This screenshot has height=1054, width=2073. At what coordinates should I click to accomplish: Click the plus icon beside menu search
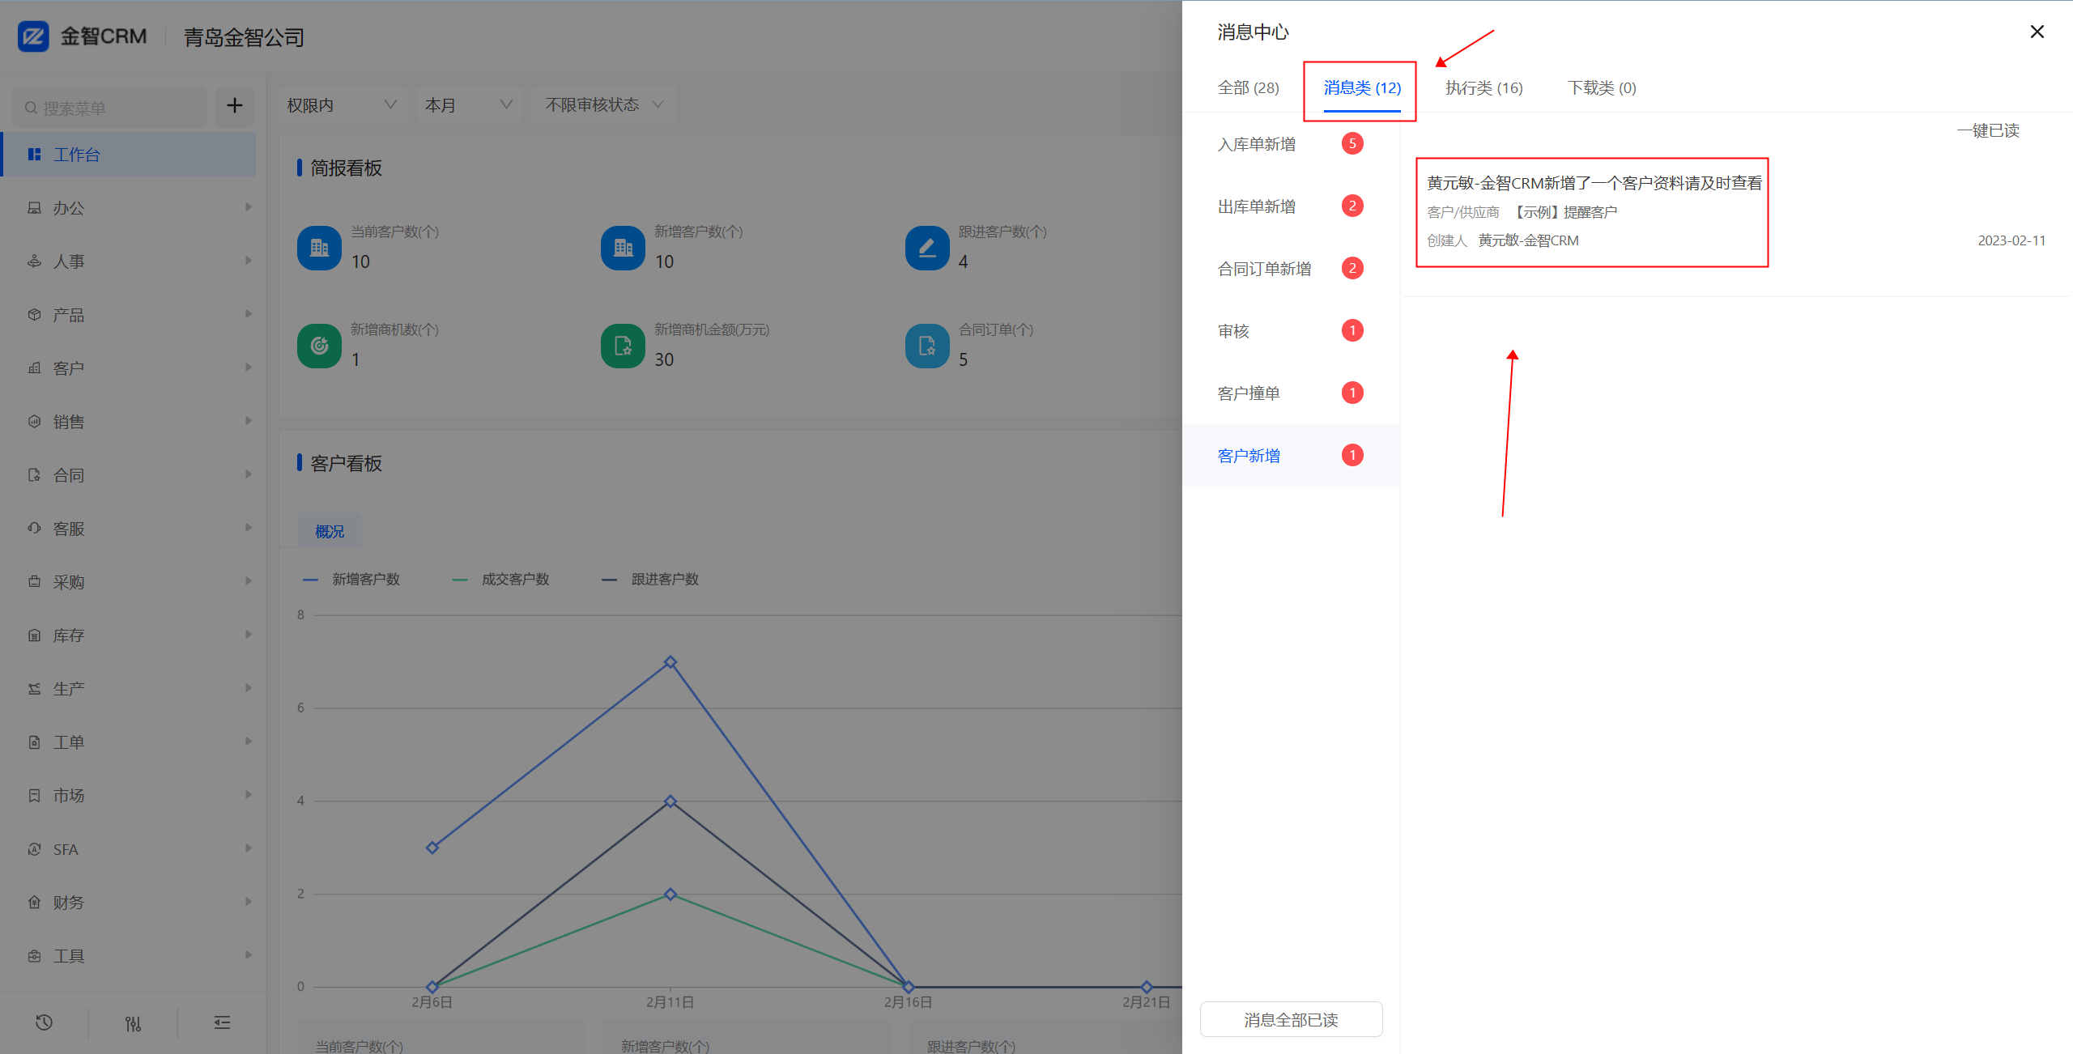235,106
